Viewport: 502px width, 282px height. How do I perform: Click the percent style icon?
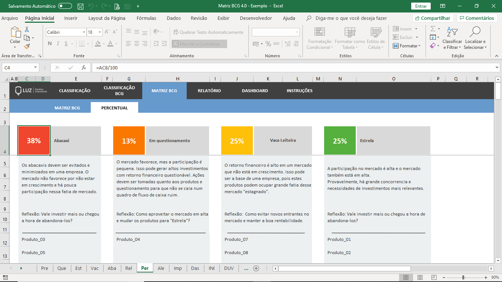pyautogui.click(x=268, y=44)
